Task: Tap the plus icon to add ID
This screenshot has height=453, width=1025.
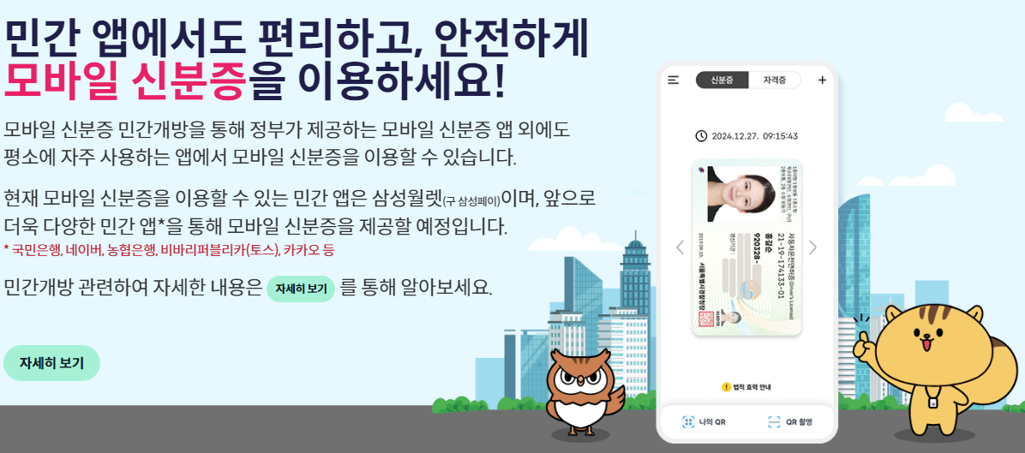Action: pyautogui.click(x=823, y=80)
